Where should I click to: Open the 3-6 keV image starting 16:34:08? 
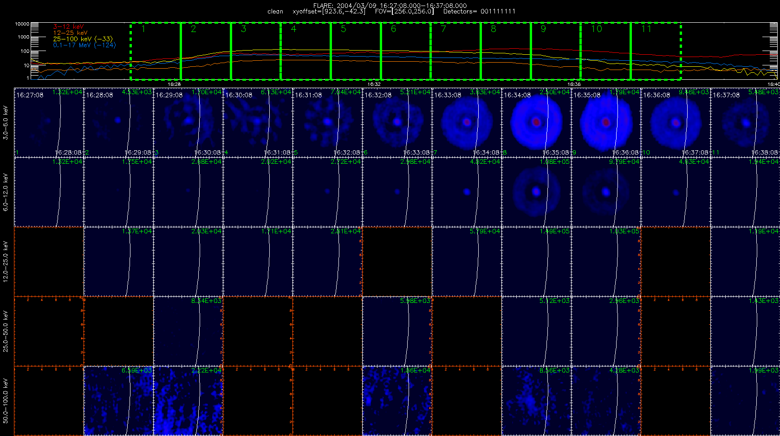(x=537, y=122)
